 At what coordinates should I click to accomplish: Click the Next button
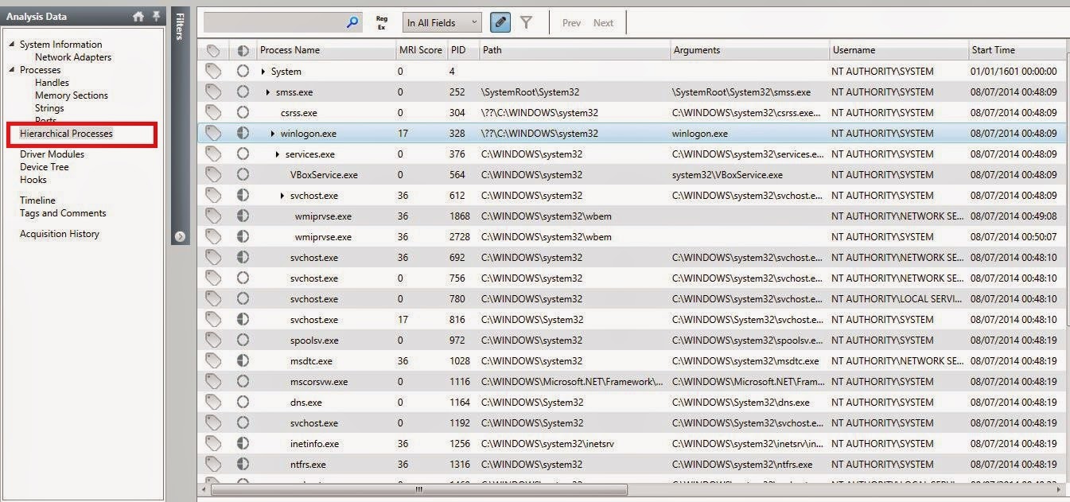[x=603, y=23]
